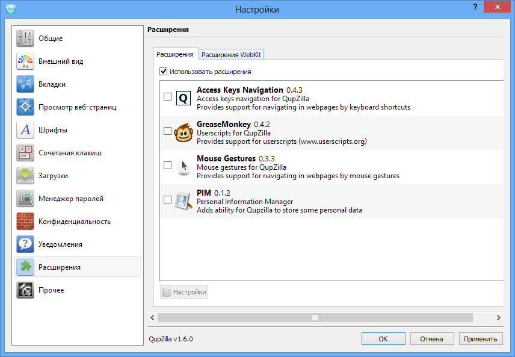This screenshot has height=357, width=515.
Task: Click the PIM photo frame icon
Action: [183, 201]
